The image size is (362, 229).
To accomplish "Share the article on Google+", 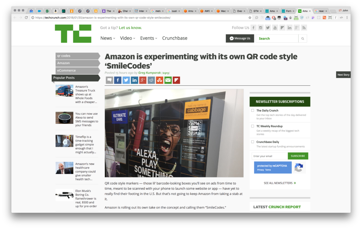I will pos(143,80).
